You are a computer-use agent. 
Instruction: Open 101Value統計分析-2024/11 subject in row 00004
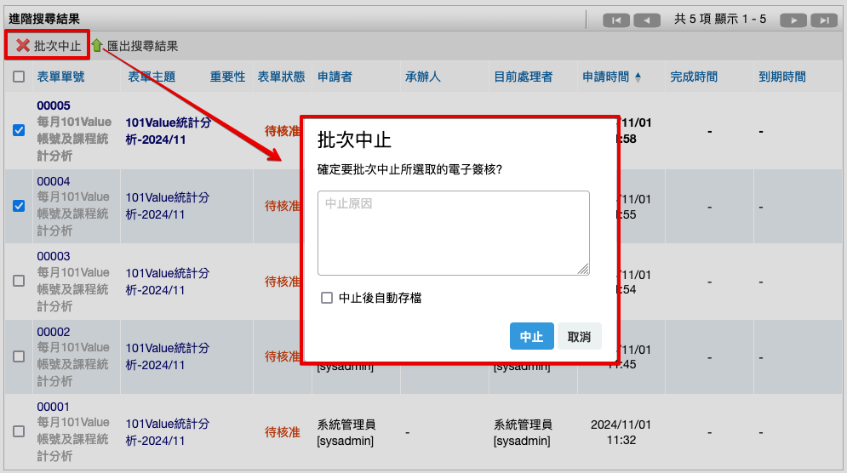[x=168, y=206]
